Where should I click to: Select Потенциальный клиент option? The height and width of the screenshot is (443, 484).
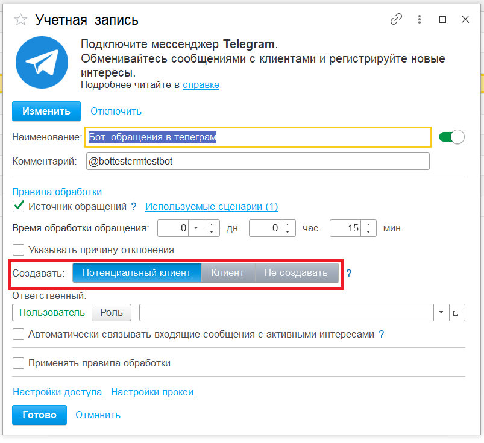137,273
